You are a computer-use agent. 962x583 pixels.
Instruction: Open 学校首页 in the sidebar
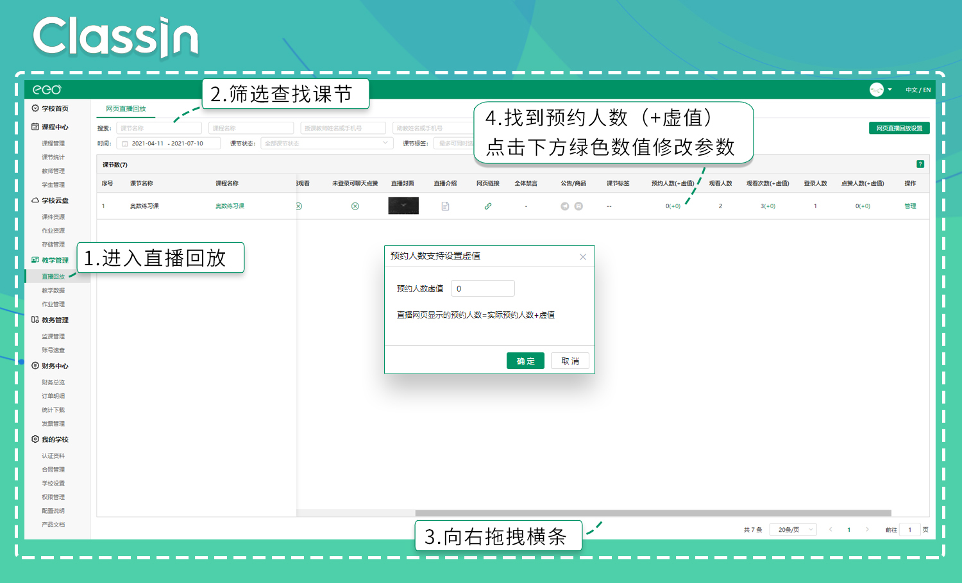coord(55,108)
